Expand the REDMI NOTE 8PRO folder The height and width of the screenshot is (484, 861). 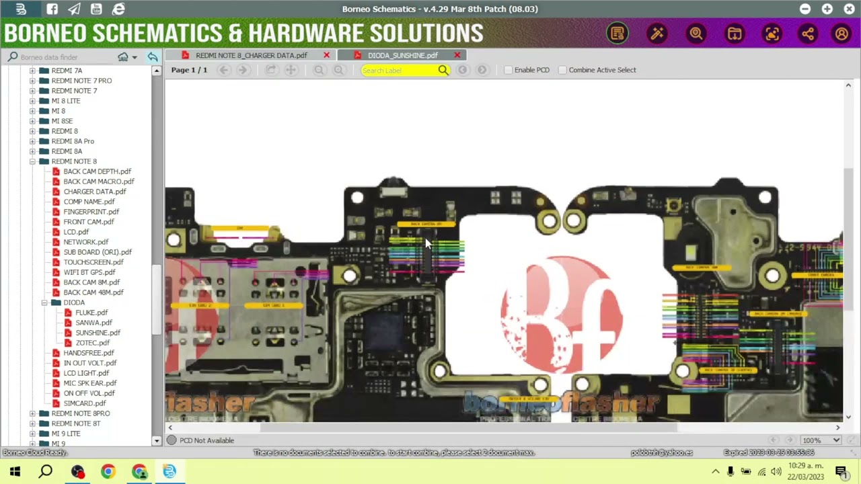32,413
